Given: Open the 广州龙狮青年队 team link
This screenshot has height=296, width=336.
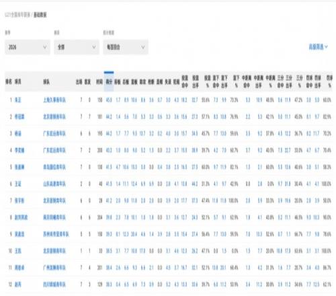Looking at the screenshot, I should [54, 268].
